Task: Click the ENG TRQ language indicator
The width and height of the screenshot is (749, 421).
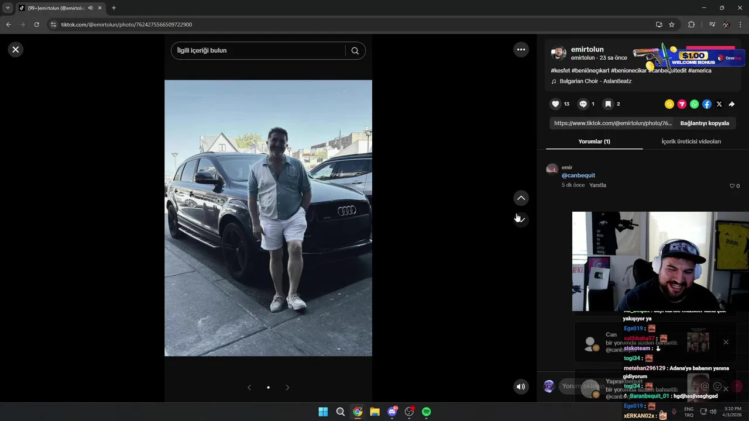Action: point(689,412)
